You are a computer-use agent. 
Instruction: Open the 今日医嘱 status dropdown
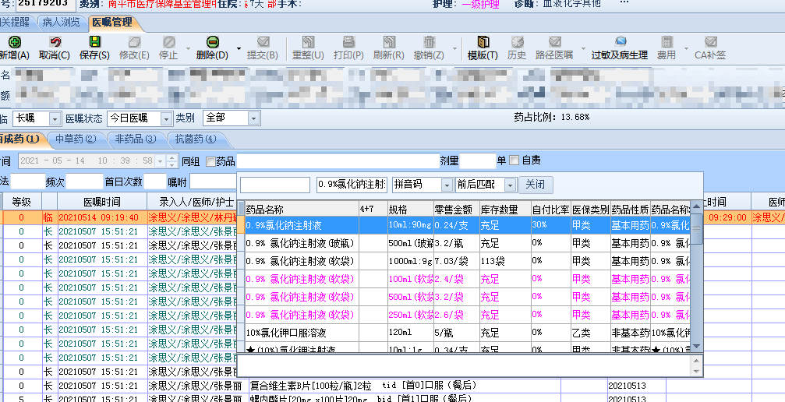coord(166,118)
